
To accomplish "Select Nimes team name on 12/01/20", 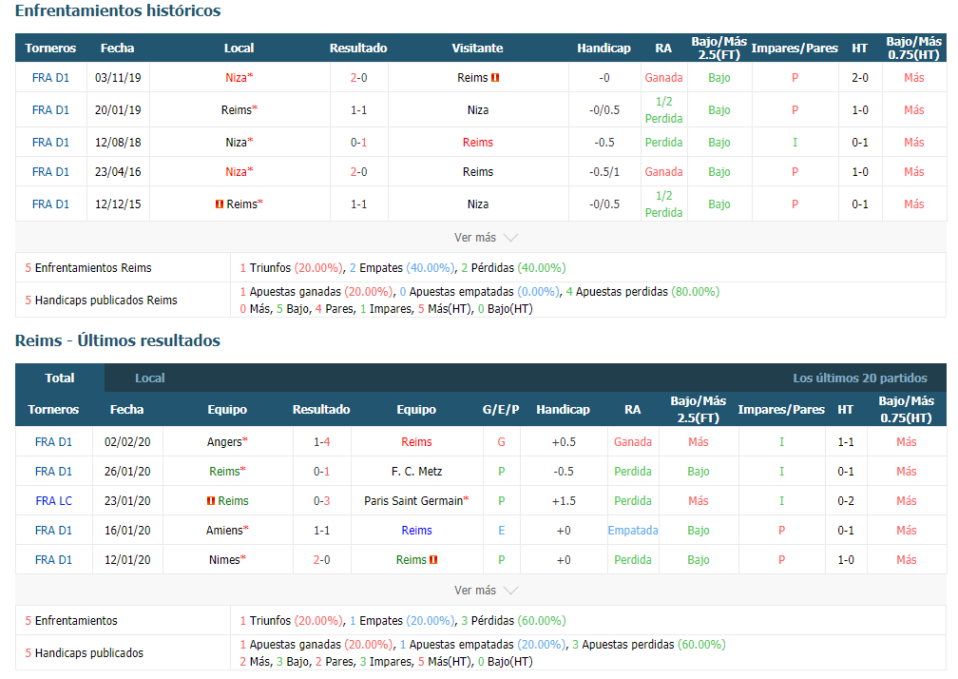I will click(x=226, y=560).
